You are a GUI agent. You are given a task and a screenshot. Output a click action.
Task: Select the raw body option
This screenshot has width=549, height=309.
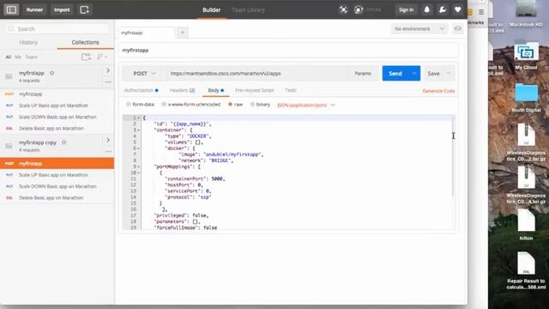[x=230, y=105]
